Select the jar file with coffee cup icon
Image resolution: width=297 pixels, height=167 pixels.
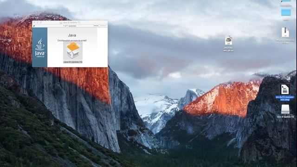[x=228, y=40]
